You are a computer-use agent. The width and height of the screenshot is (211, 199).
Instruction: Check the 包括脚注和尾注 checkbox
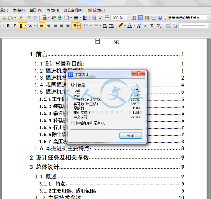[72, 123]
